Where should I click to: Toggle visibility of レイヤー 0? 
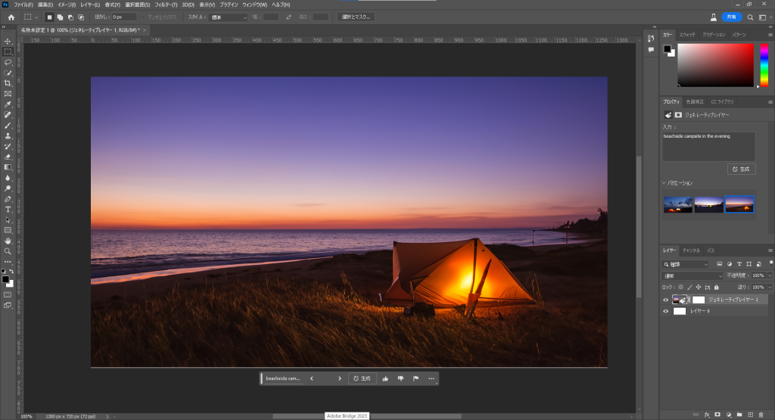coord(666,311)
